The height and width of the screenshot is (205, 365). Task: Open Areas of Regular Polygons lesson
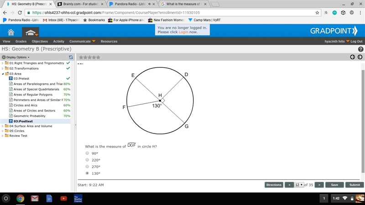click(33, 95)
